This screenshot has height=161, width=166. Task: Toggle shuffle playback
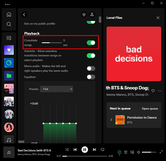coord(67,150)
